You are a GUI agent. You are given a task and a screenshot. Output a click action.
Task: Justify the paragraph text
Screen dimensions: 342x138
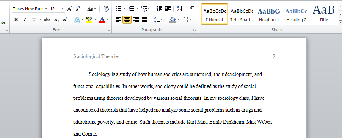coord(145,20)
